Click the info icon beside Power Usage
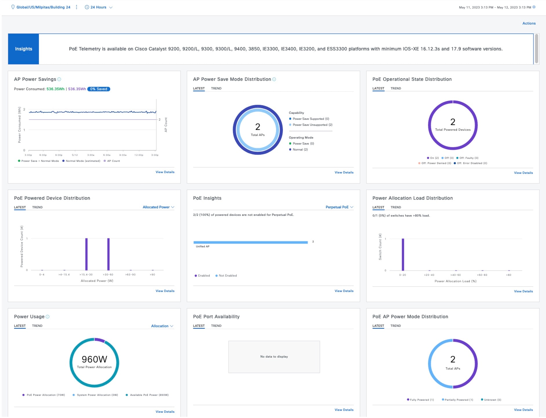 [48, 317]
